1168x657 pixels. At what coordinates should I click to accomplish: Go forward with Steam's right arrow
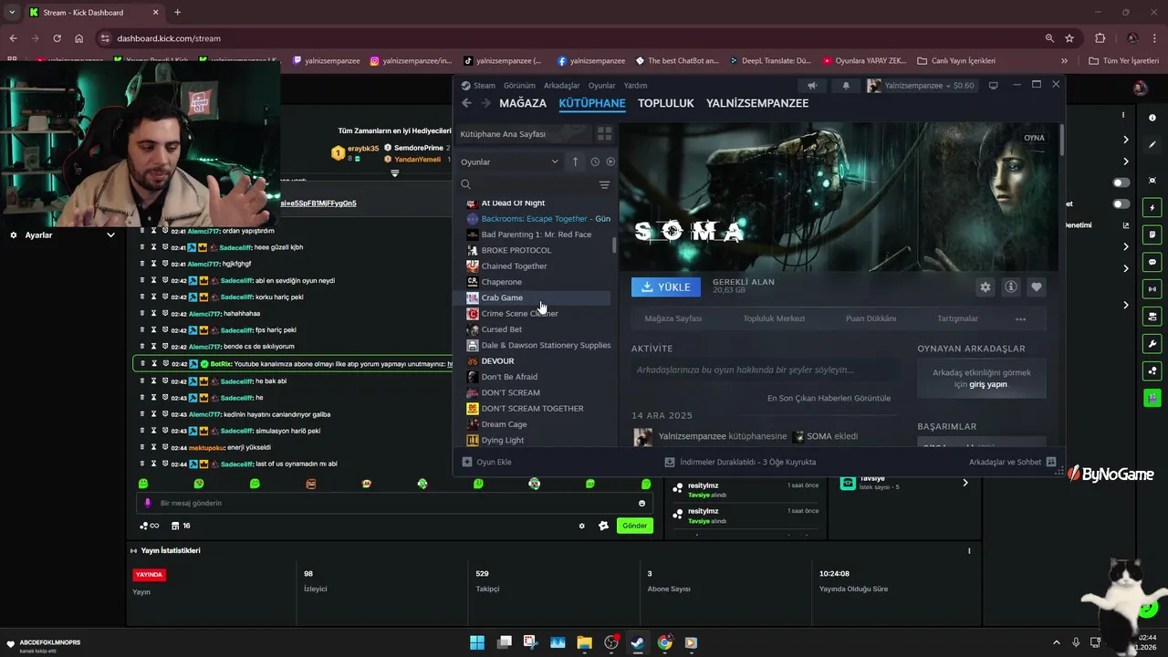pos(485,103)
